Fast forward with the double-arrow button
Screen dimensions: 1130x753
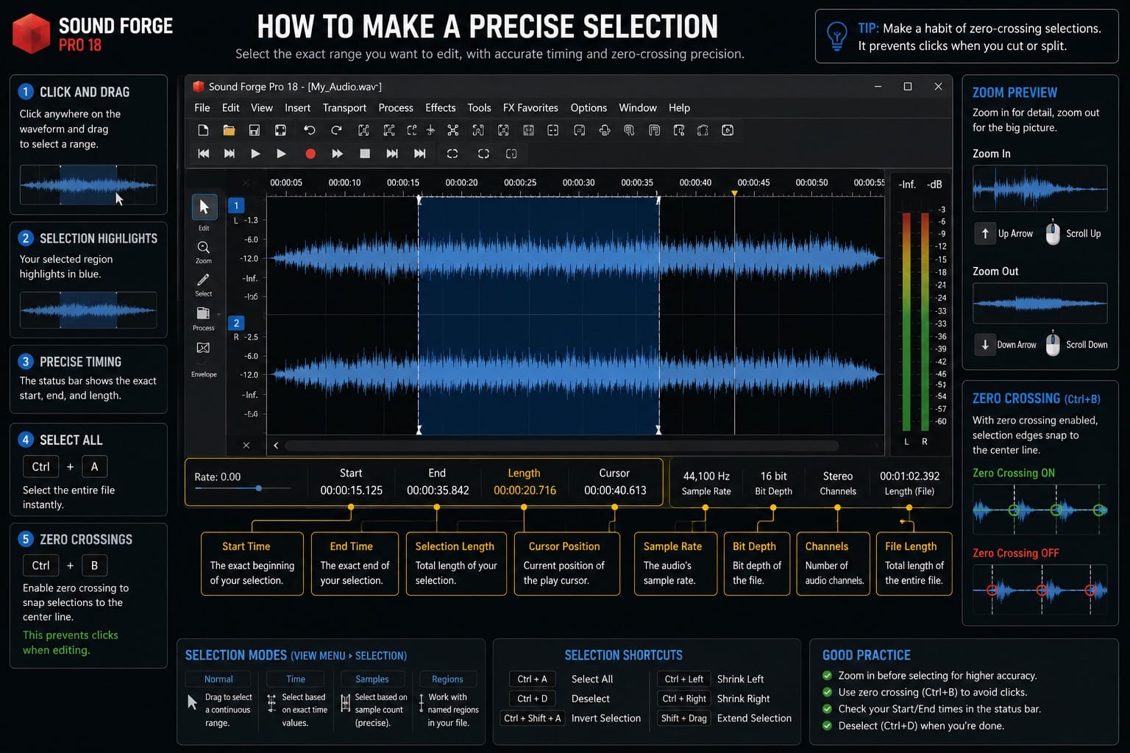pos(337,154)
